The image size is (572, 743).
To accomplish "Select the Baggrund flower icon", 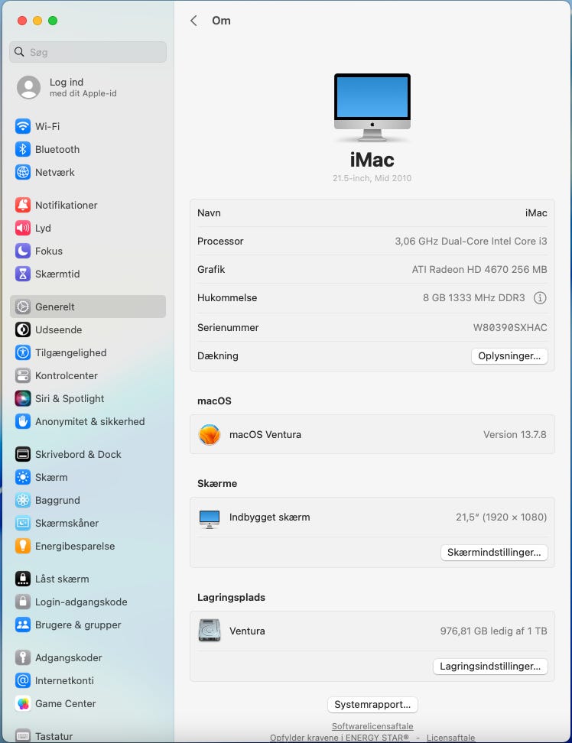I will click(x=23, y=501).
